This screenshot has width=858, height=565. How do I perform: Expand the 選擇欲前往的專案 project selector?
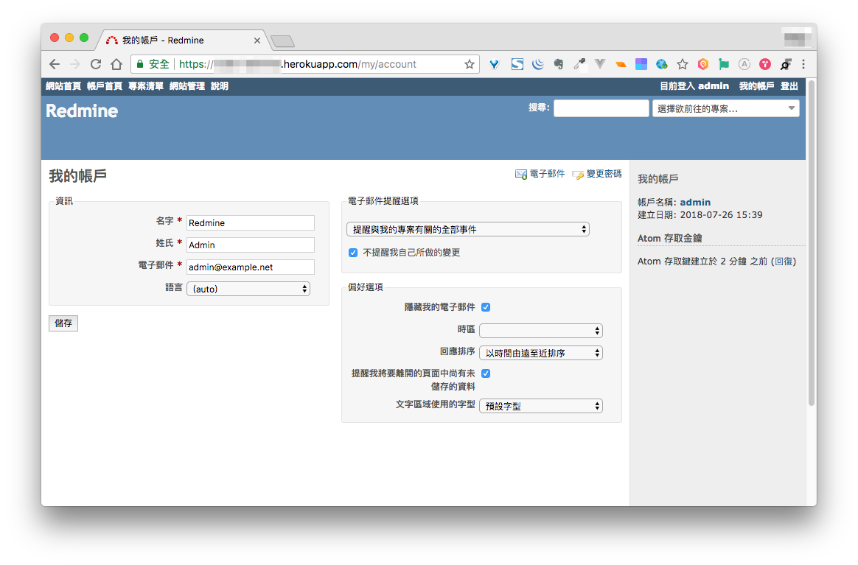(725, 108)
